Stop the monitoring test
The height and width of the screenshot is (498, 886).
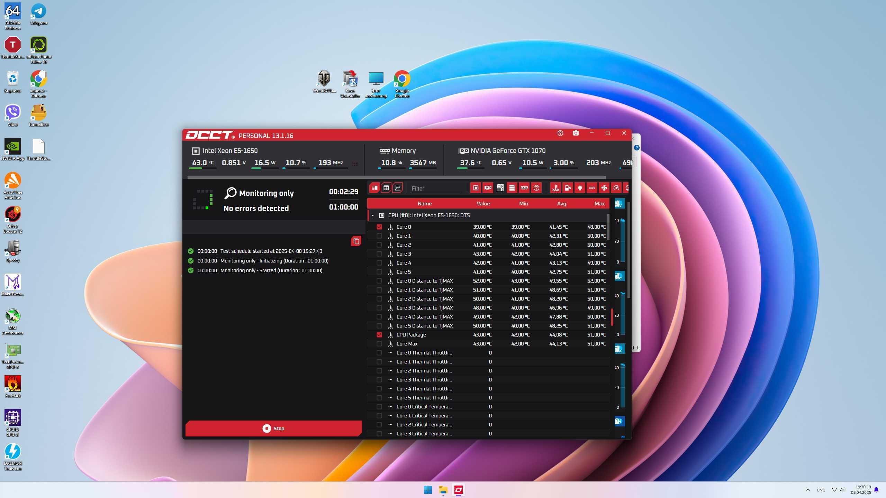point(273,428)
